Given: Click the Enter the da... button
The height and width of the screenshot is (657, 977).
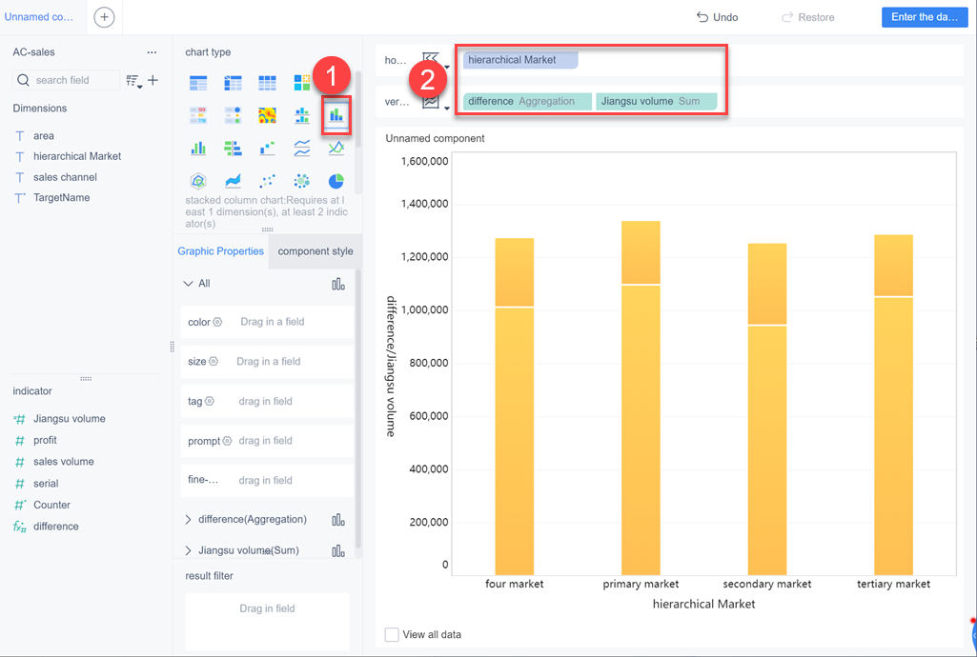Looking at the screenshot, I should click(925, 17).
